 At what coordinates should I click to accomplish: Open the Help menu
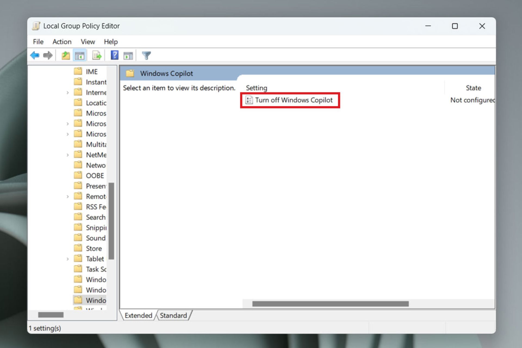pyautogui.click(x=111, y=42)
